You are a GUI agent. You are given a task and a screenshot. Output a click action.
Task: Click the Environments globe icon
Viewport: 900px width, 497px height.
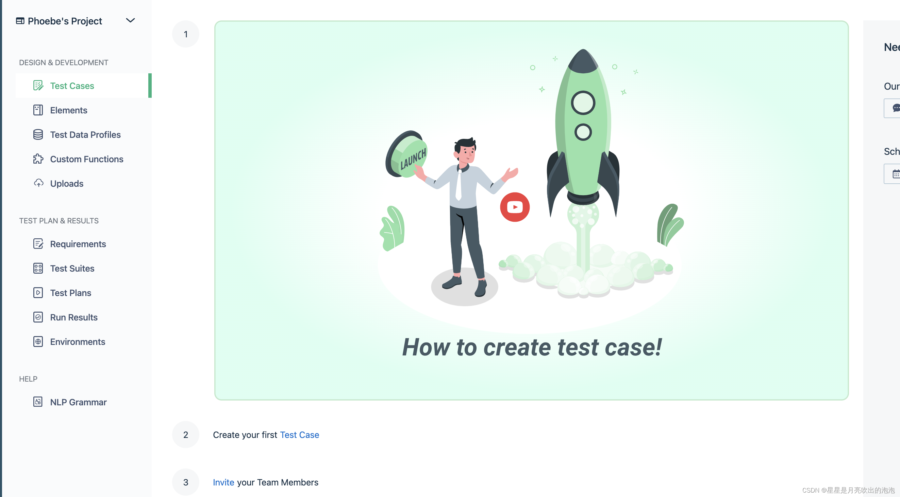pos(38,341)
